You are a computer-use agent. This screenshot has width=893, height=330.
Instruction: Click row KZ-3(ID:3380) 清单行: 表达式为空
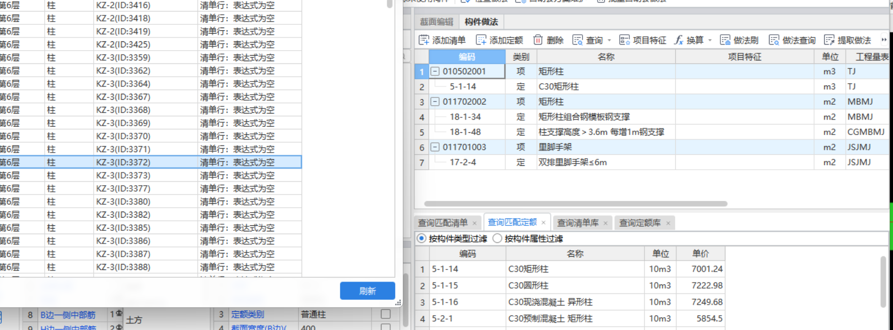[150, 202]
